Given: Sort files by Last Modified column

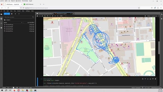Looking at the screenshot, I should (31, 22).
